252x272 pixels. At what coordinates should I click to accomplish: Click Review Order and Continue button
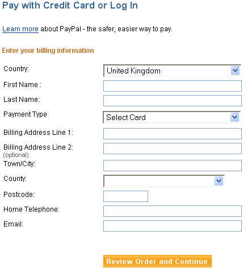[157, 261]
